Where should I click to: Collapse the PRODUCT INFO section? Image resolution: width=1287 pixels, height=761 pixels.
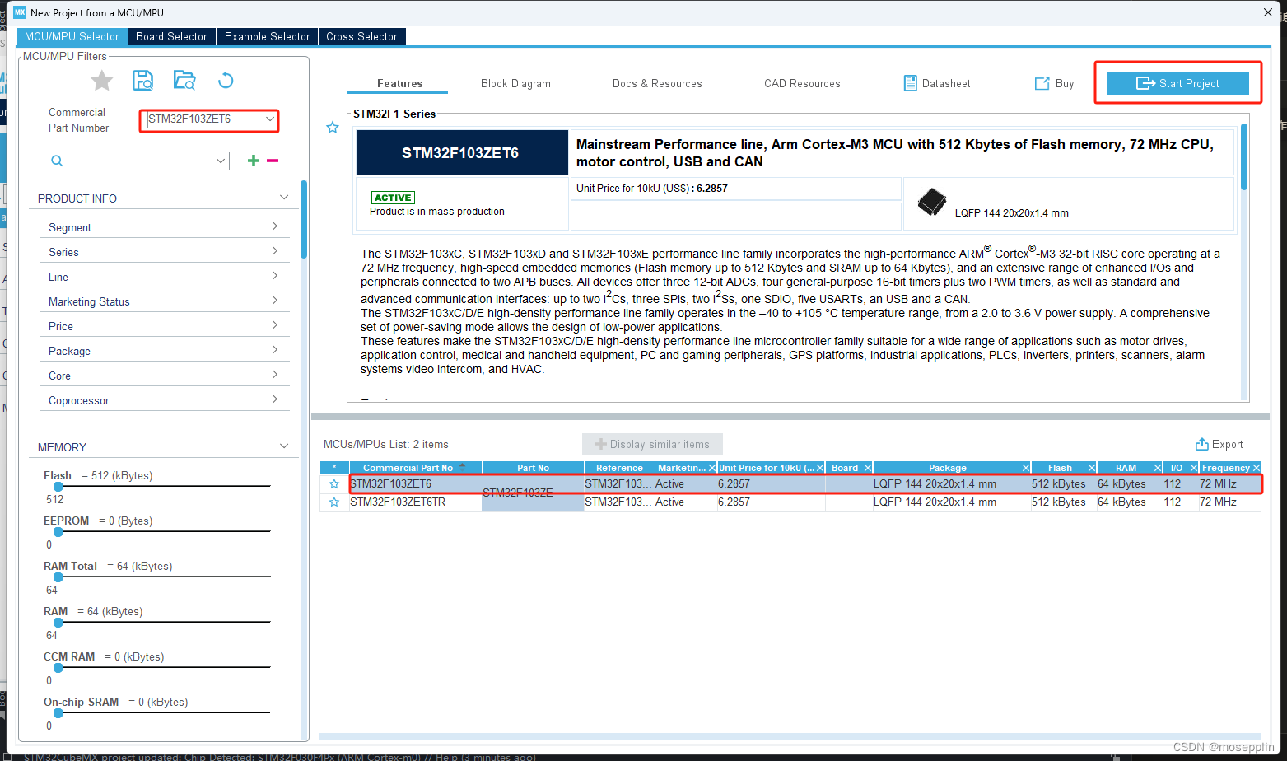tap(284, 198)
